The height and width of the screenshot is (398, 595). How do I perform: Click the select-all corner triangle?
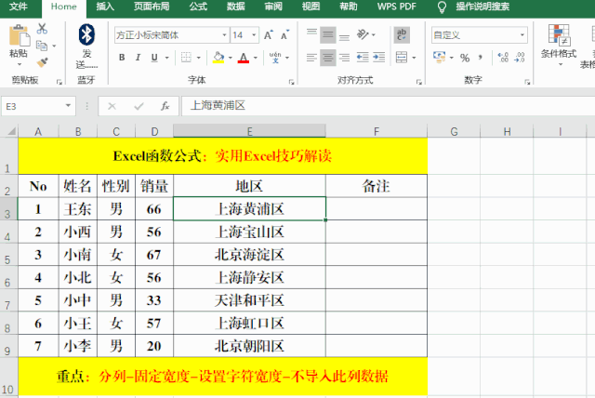tap(11, 132)
